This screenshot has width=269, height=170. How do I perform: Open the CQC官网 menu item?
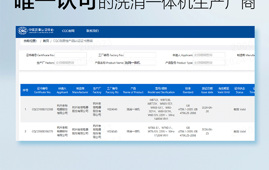[68, 31]
